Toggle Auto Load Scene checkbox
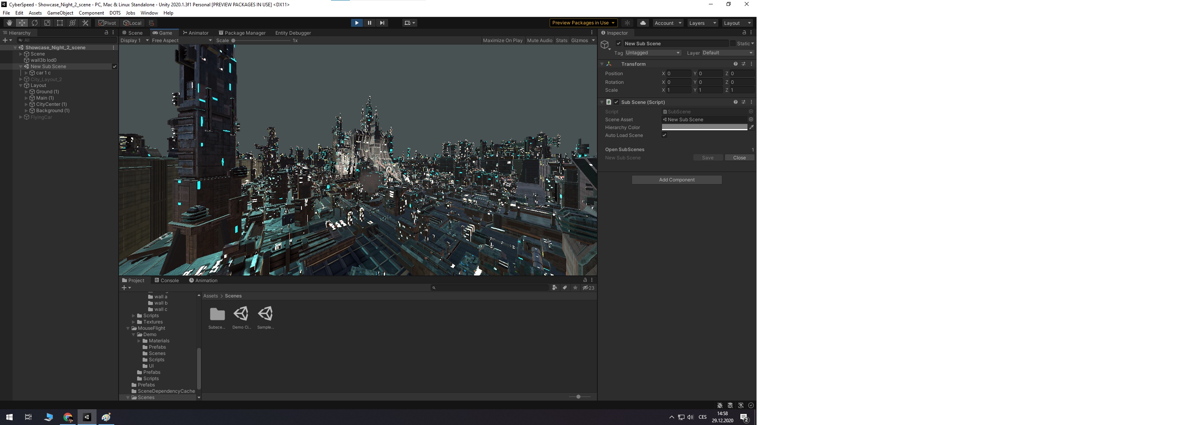Screen dimensions: 1201x425 tap(664, 135)
